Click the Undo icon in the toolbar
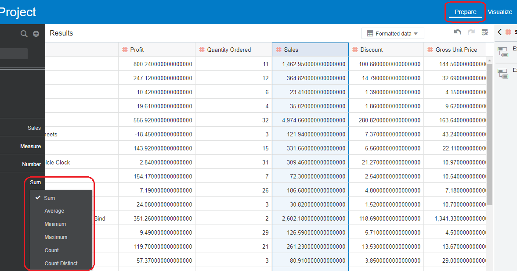The height and width of the screenshot is (271, 517). point(457,33)
